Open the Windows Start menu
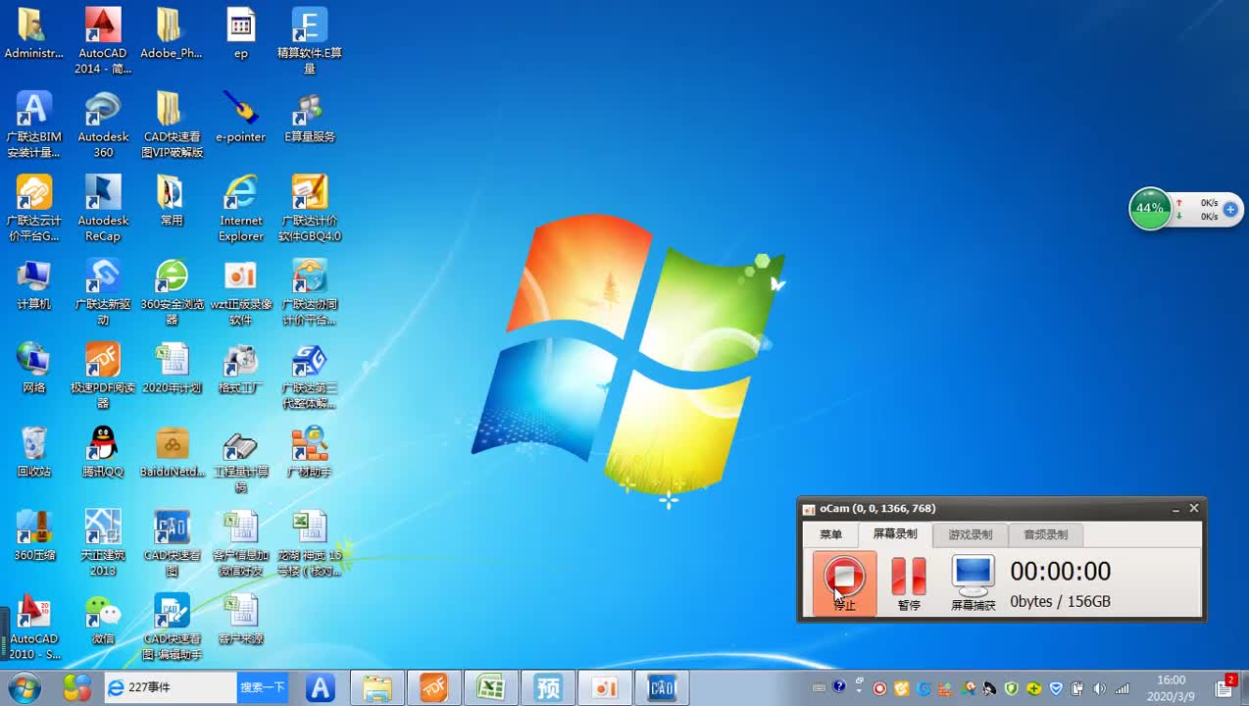Viewport: 1249px width, 706px height. click(x=23, y=687)
